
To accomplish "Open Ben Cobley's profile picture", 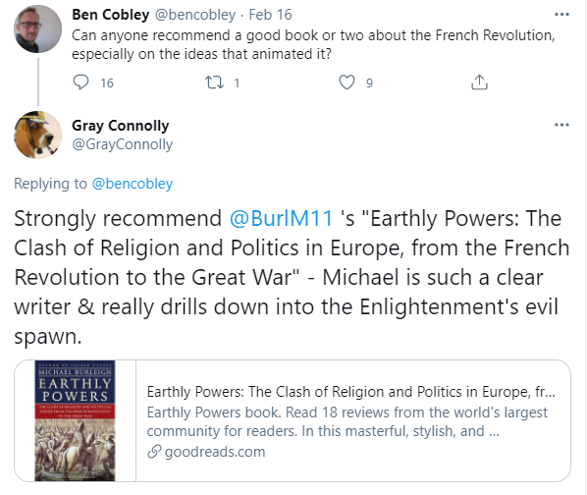I will pos(38,29).
